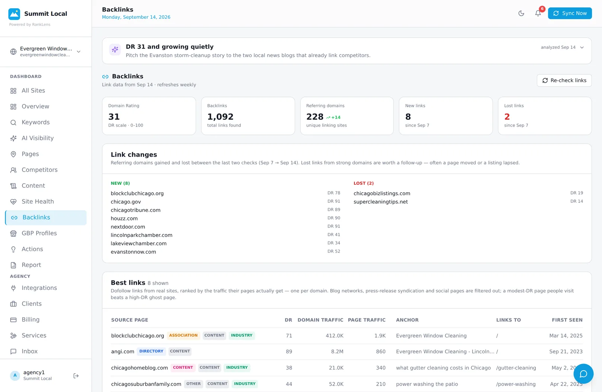Click supercleaningtips.net in the LOST list

click(x=381, y=202)
